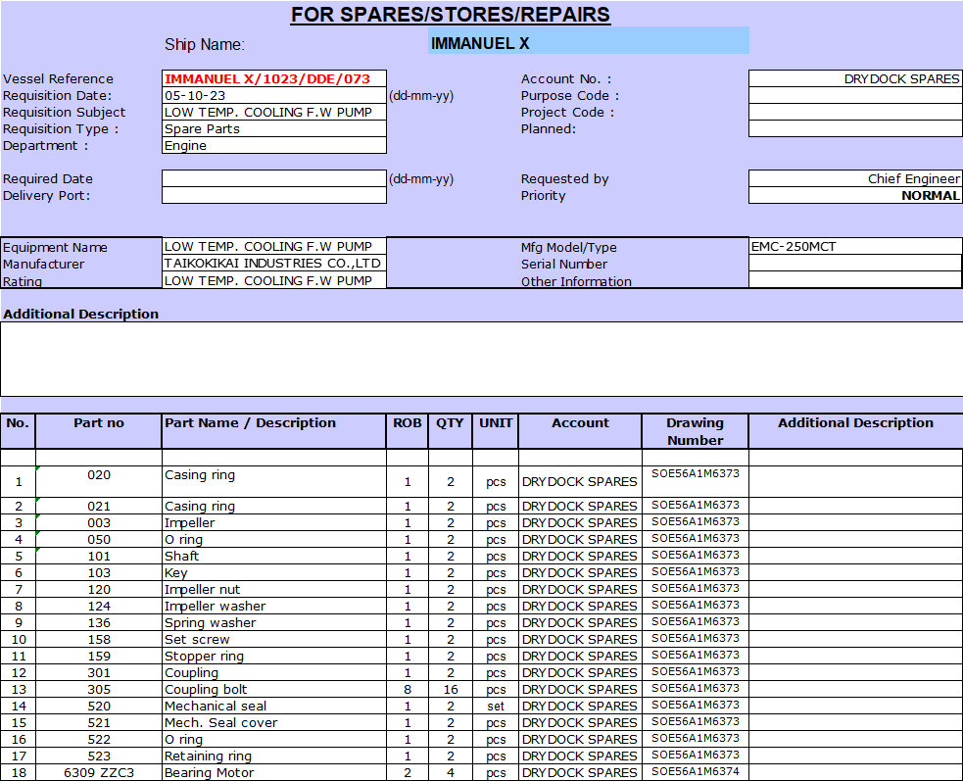Select the Set screw cell

click(274, 639)
